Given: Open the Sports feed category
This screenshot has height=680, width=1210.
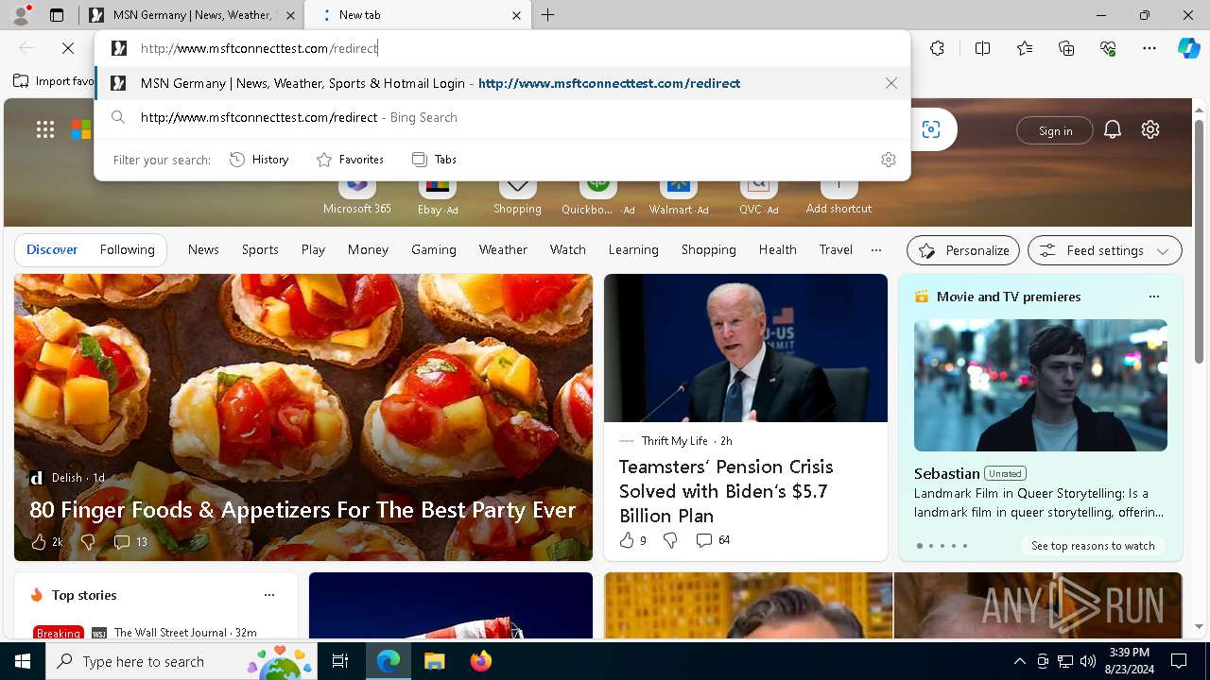Looking at the screenshot, I should (x=260, y=249).
